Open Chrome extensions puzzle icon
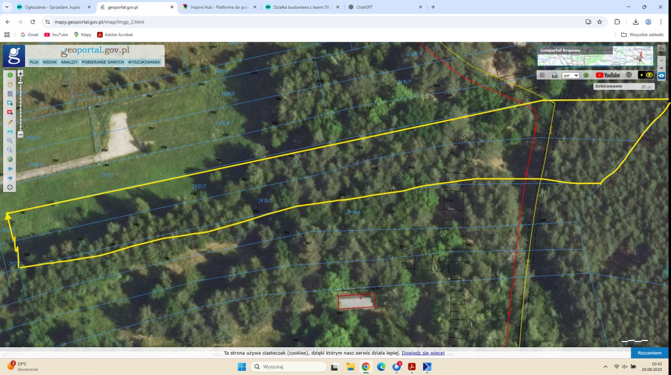 [617, 22]
